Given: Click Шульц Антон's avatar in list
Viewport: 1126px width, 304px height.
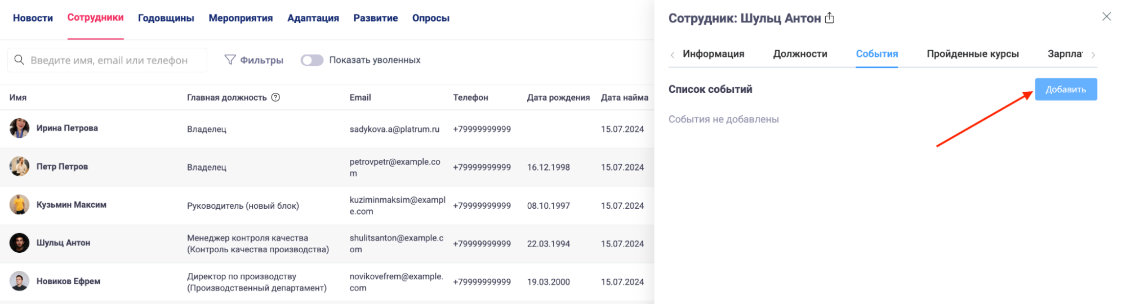Looking at the screenshot, I should click(x=19, y=243).
